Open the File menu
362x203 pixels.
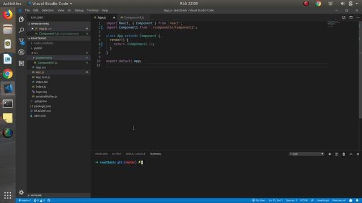pyautogui.click(x=27, y=10)
